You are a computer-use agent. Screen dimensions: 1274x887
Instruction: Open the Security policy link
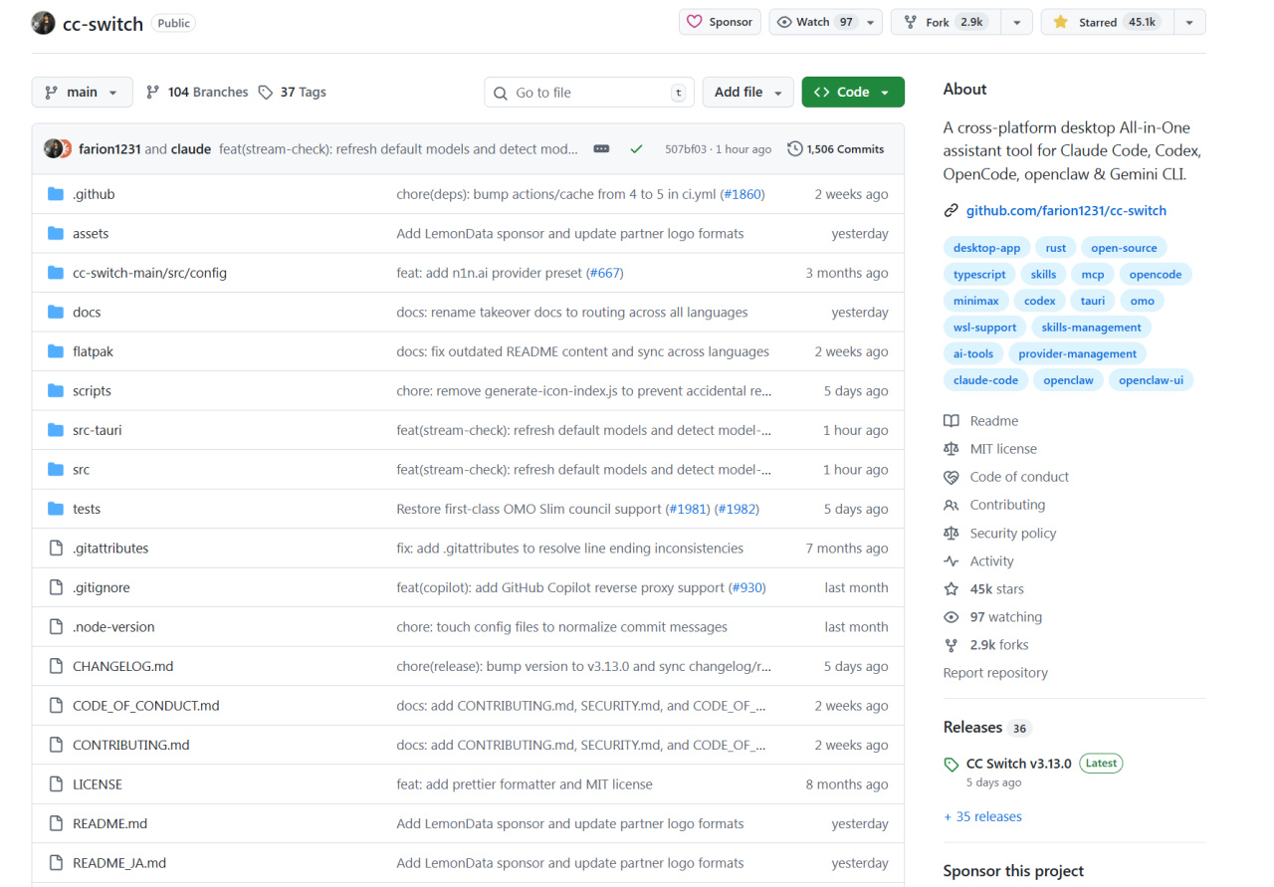click(x=1013, y=534)
